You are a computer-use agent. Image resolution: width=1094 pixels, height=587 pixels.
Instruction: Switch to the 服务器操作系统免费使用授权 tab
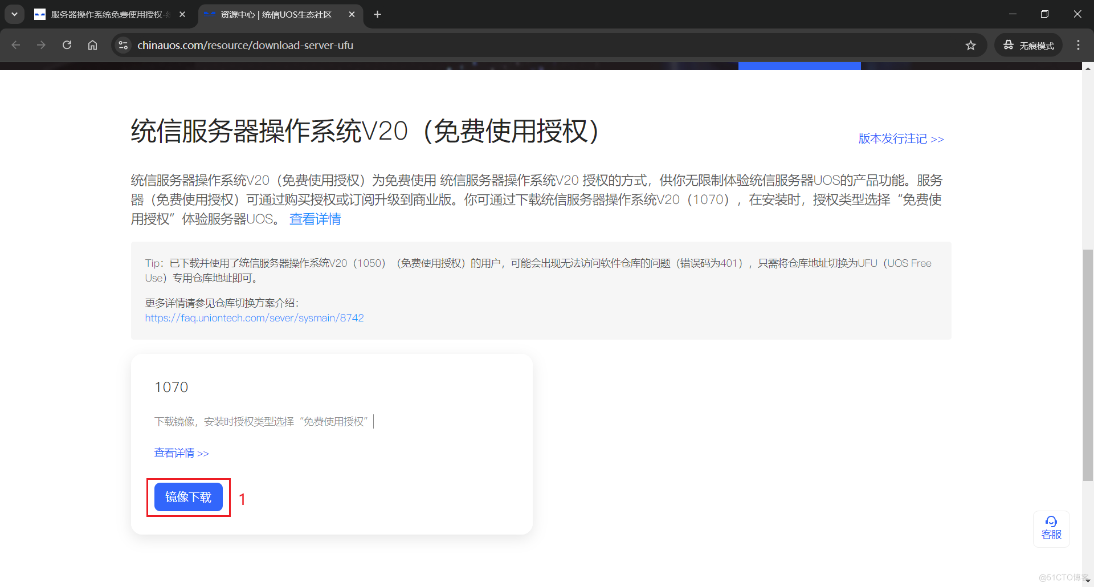[110, 14]
